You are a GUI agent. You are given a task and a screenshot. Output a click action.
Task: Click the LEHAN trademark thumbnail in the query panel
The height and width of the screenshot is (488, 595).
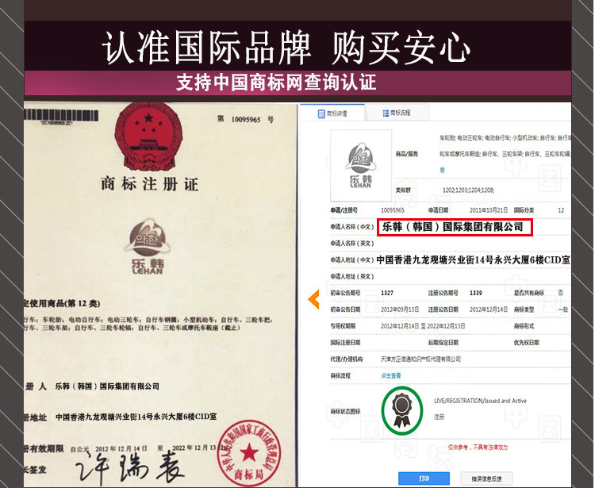361,166
